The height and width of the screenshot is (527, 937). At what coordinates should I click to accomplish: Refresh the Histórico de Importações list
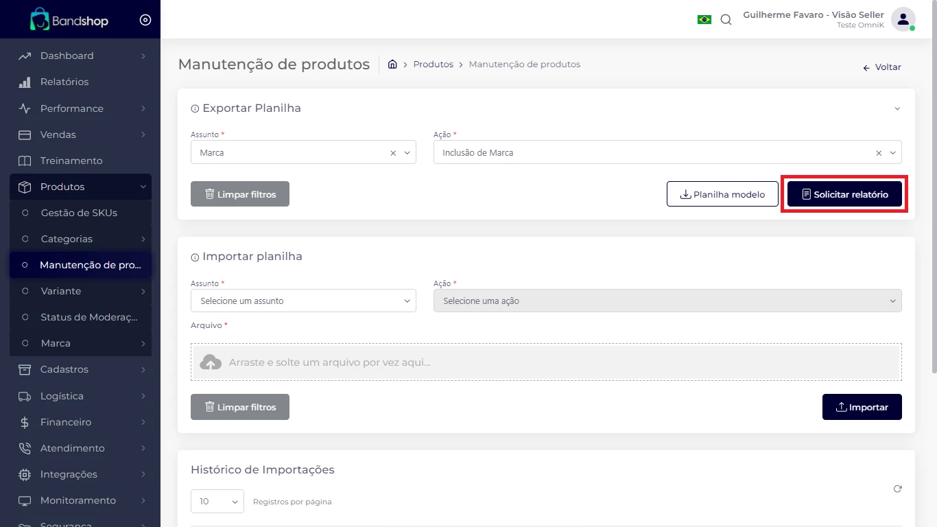(x=897, y=489)
